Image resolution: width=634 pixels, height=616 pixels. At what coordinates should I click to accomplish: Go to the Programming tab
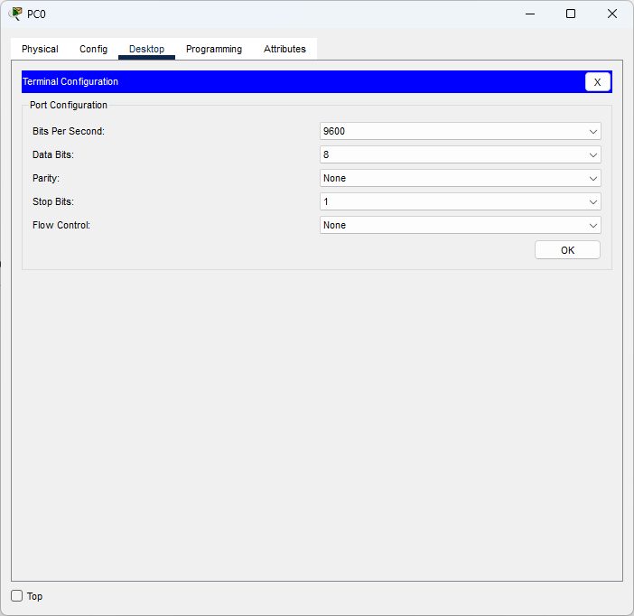(x=214, y=49)
